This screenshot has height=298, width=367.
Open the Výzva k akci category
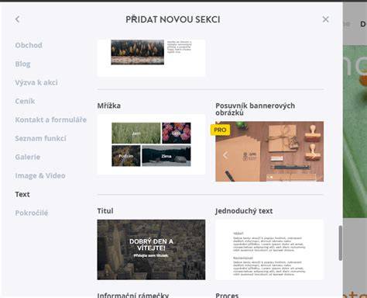click(x=36, y=82)
